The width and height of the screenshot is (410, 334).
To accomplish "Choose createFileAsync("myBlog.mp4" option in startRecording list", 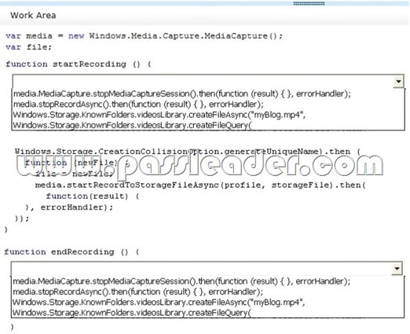I will (159, 115).
